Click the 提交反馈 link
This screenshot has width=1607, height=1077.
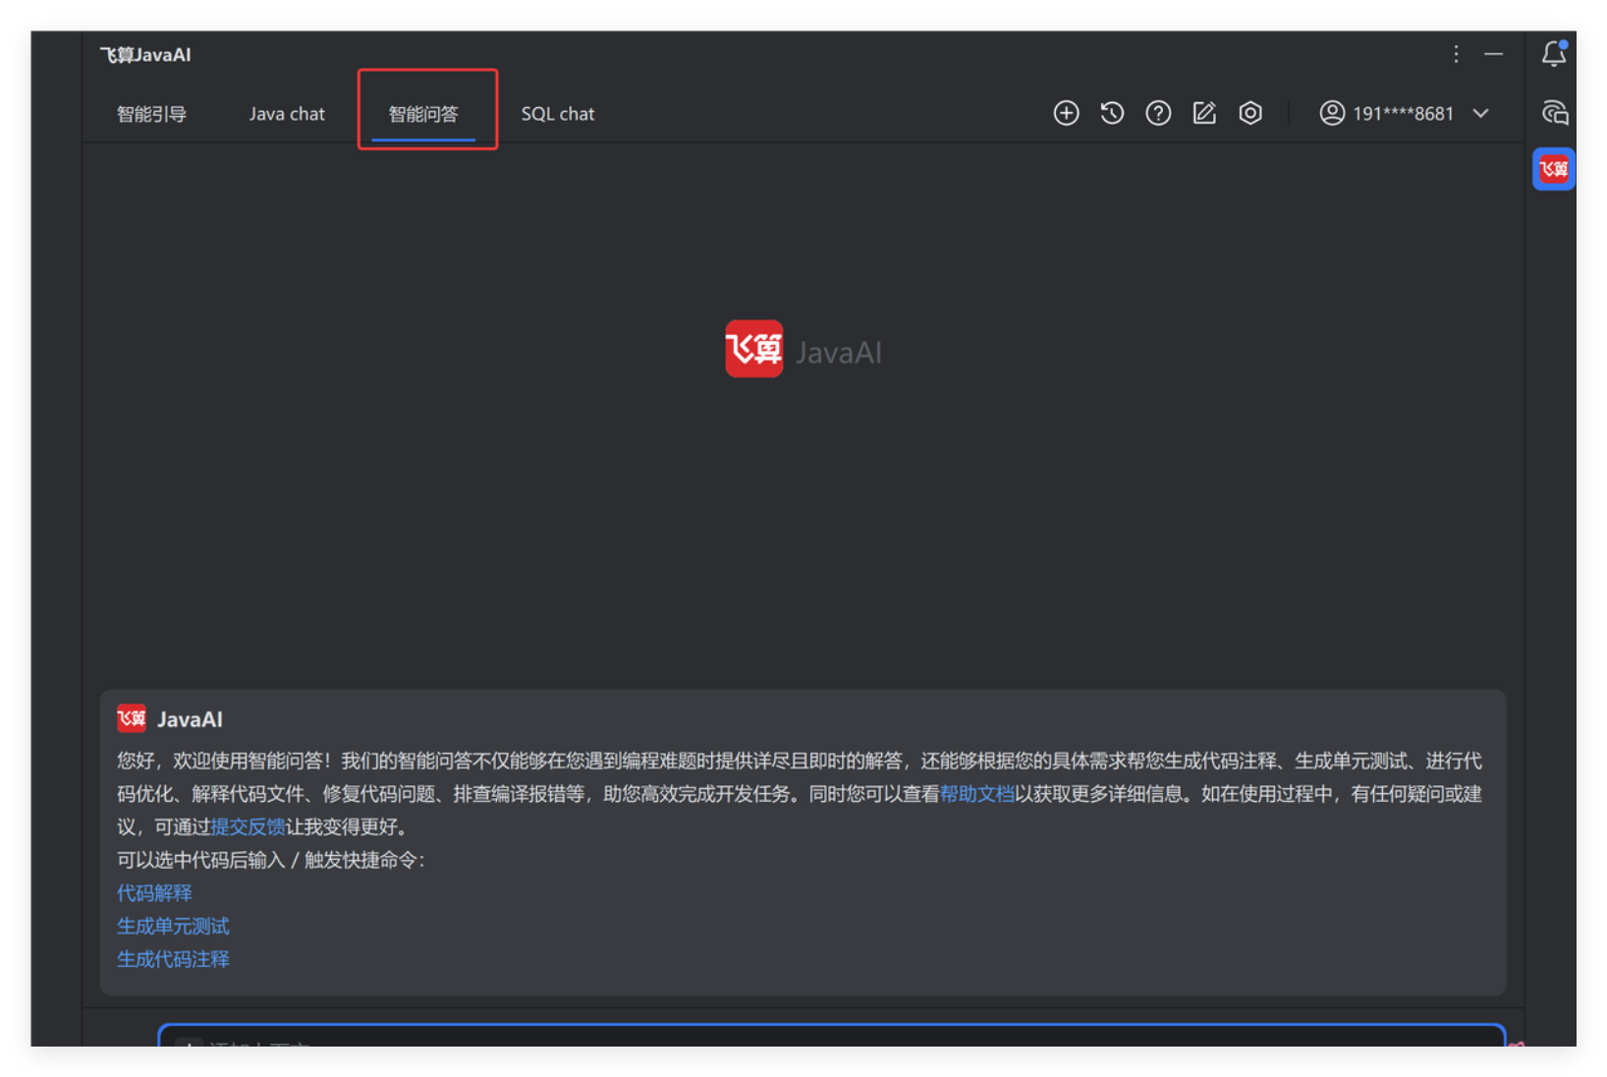point(248,826)
